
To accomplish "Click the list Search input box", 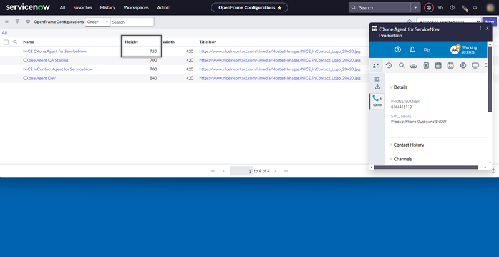I will click(x=132, y=22).
